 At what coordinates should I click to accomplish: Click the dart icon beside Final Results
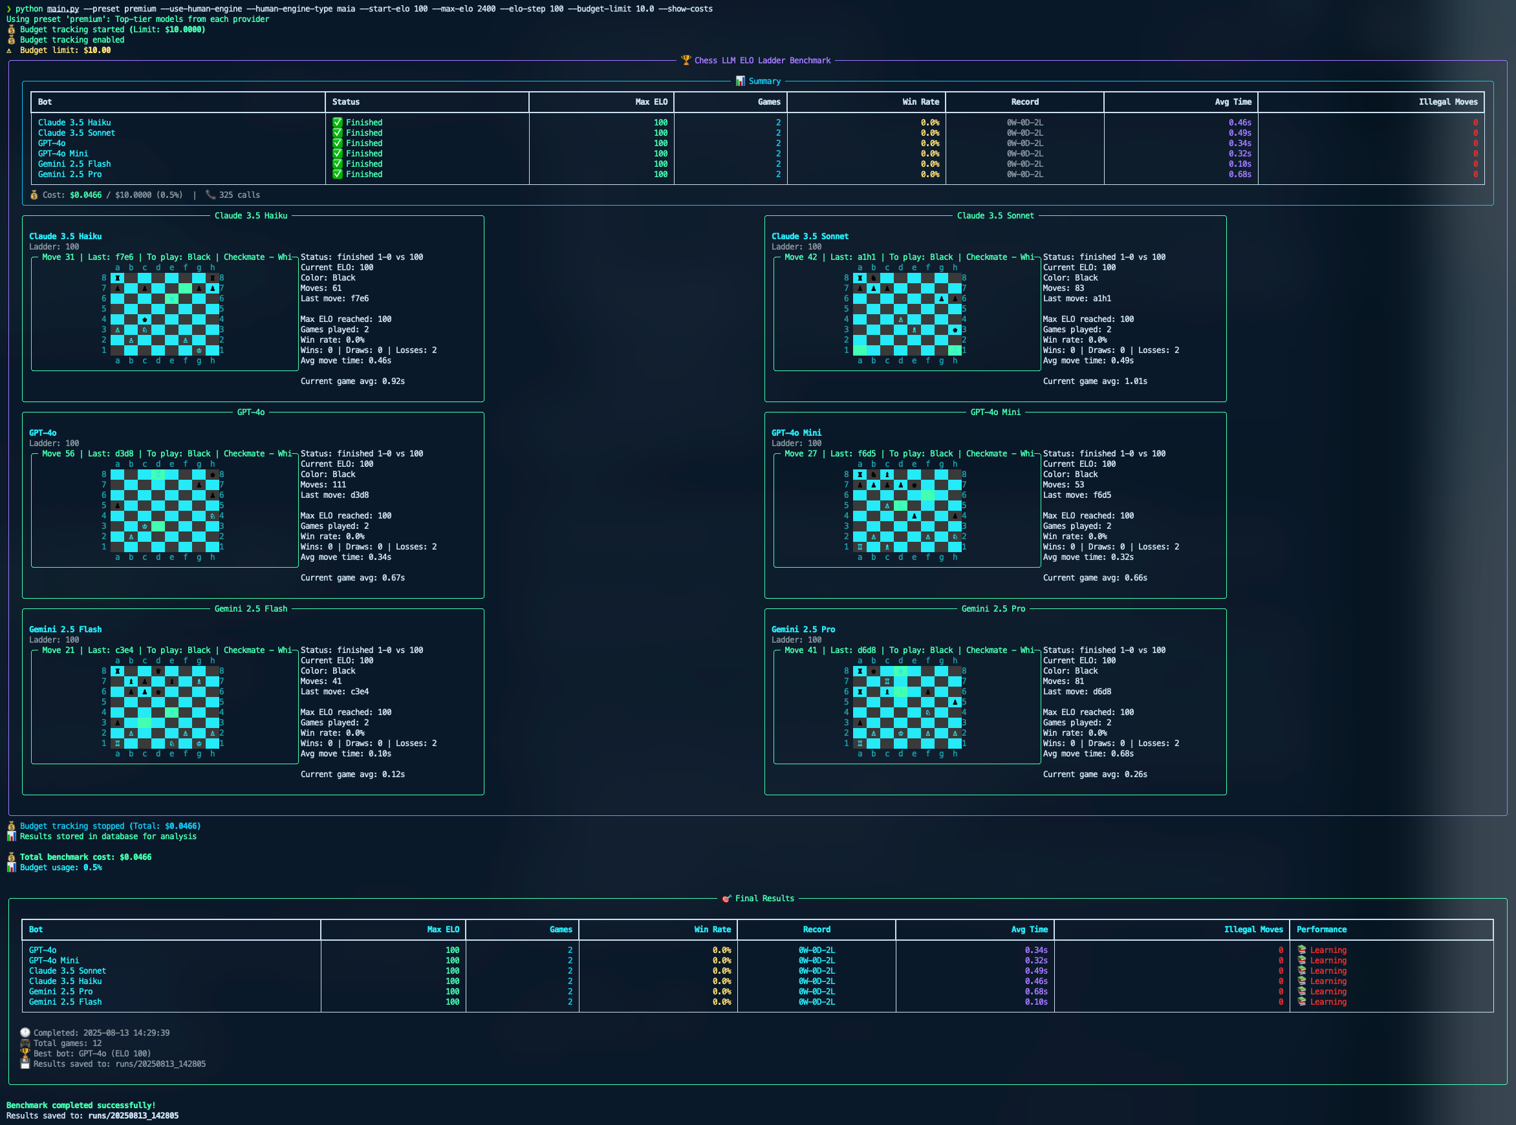coord(726,898)
